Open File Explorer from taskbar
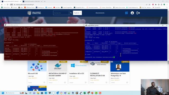Screen dimensions: 169x95 38,93
